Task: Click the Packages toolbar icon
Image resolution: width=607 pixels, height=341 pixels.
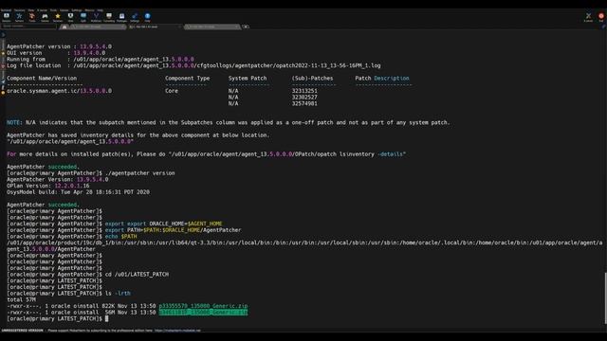Action: (x=121, y=17)
